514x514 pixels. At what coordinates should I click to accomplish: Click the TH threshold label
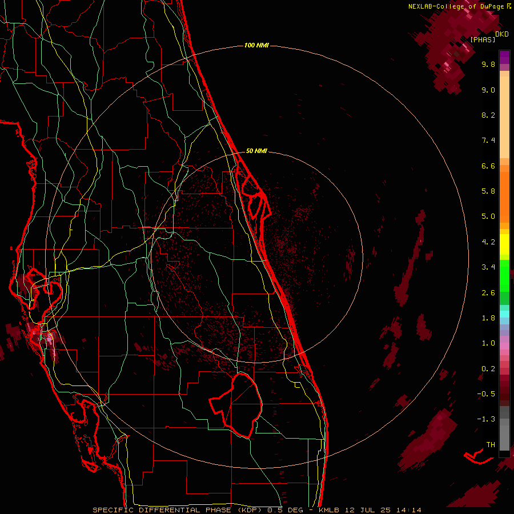click(491, 445)
